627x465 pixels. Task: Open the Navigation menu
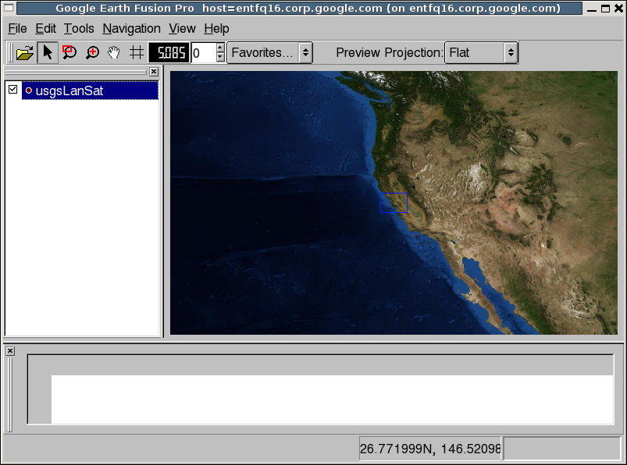click(131, 28)
